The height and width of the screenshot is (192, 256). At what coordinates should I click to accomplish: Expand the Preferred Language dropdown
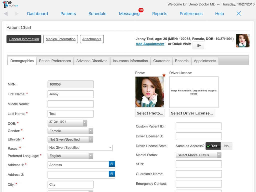(91, 156)
